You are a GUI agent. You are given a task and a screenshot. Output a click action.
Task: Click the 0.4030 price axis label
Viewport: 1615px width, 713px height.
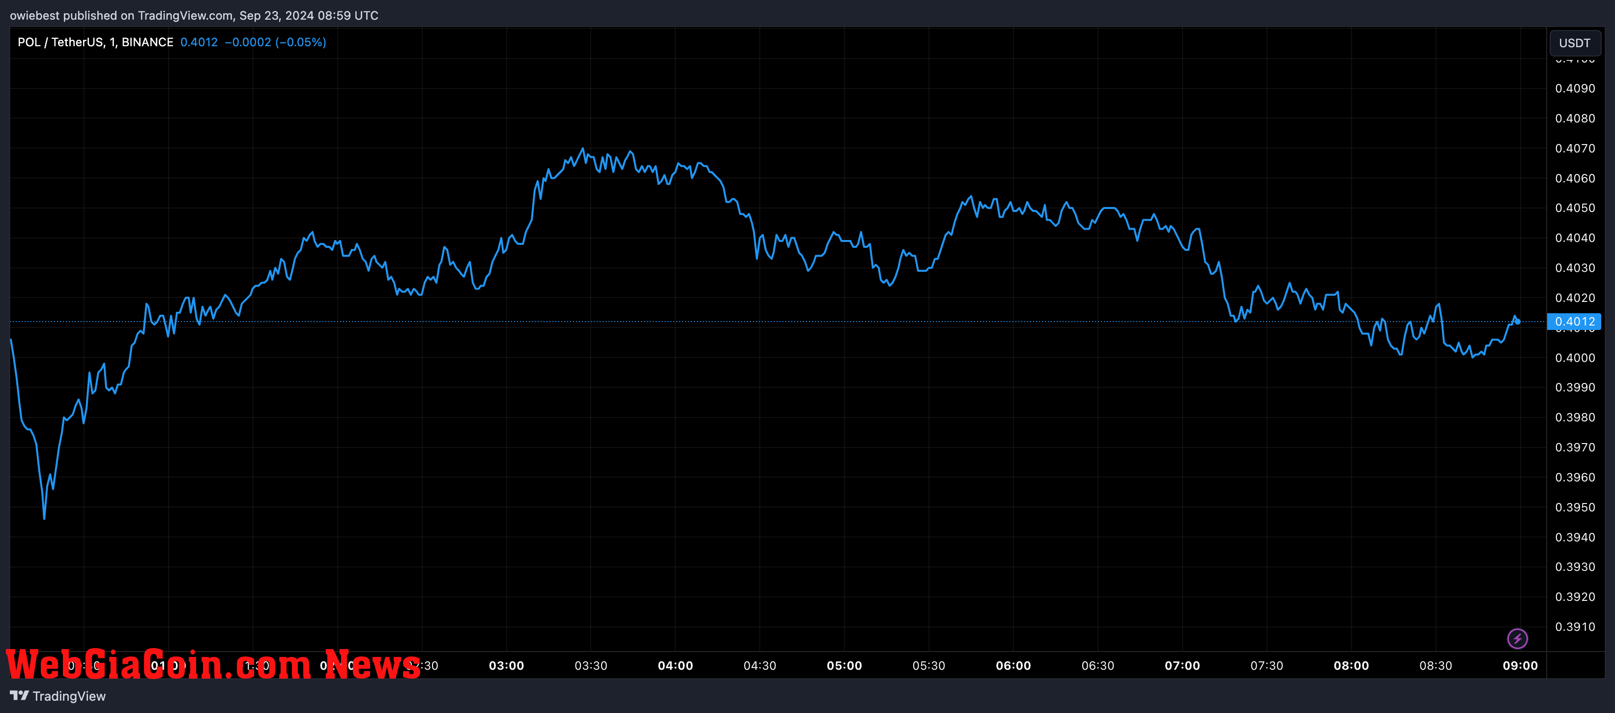pos(1575,268)
